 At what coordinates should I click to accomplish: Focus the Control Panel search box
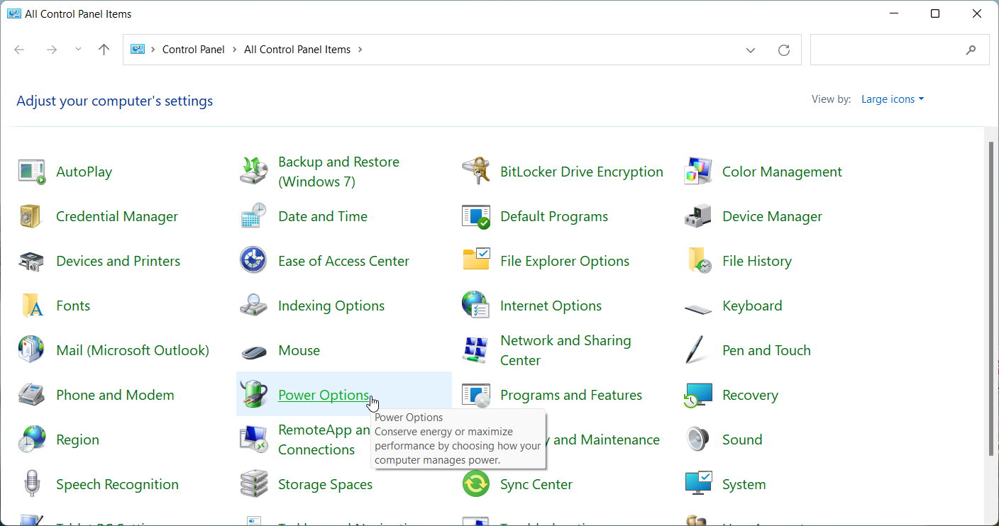tap(900, 50)
